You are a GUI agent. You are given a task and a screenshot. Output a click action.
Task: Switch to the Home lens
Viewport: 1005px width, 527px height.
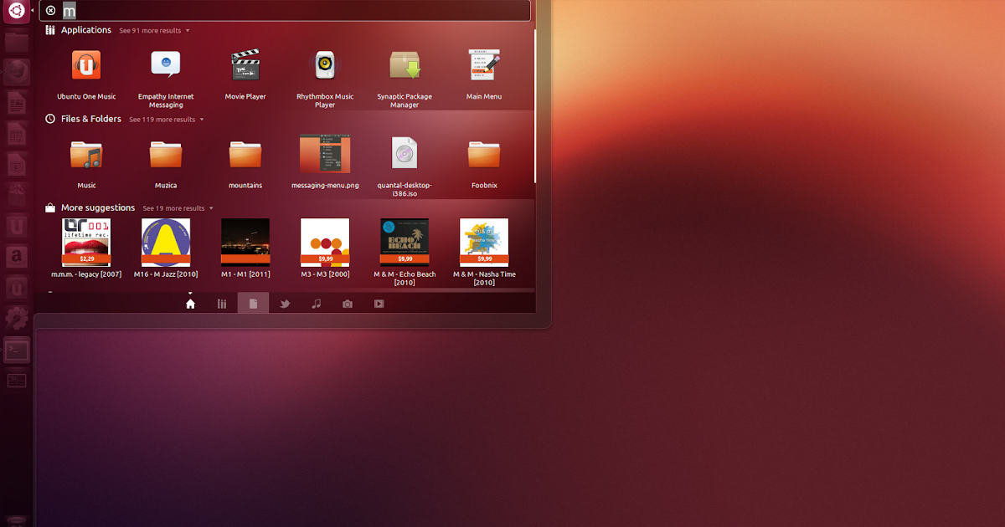(x=190, y=304)
